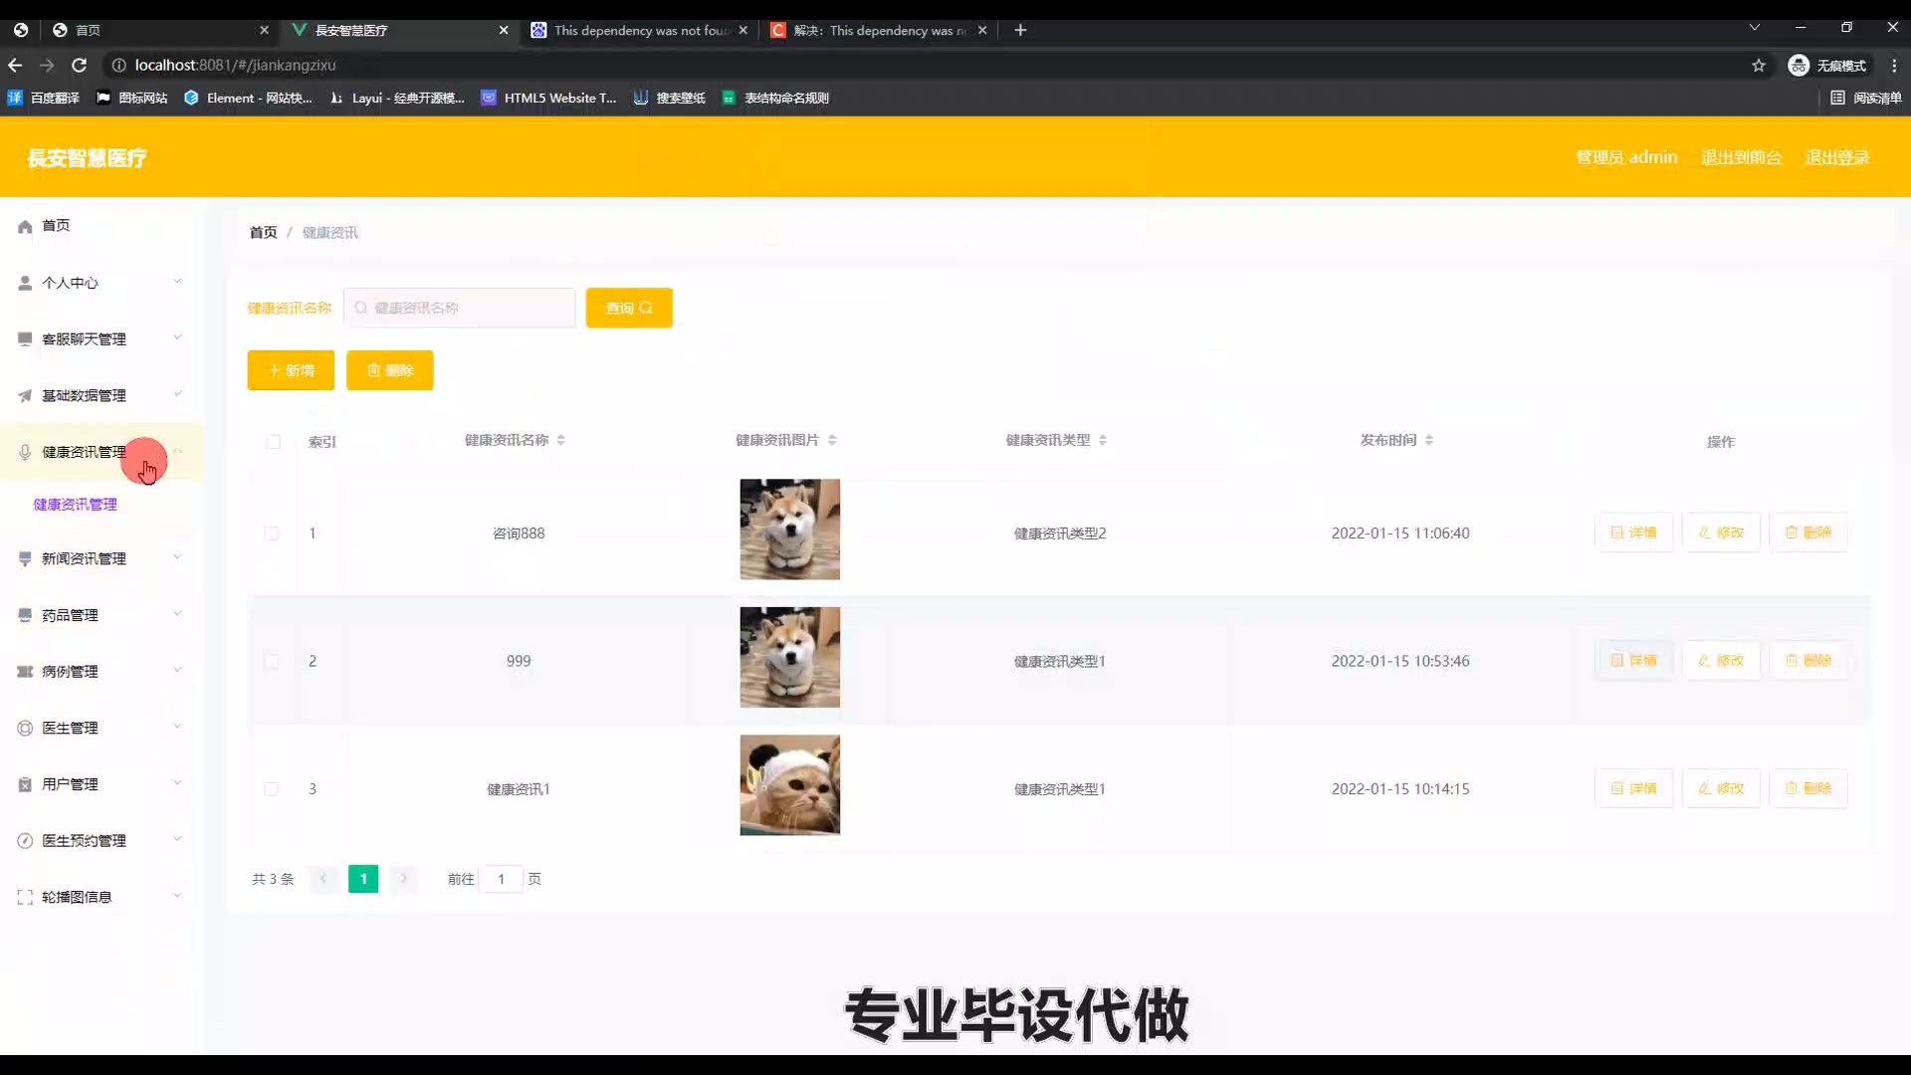Image resolution: width=1911 pixels, height=1075 pixels.
Task: Open the cat thumbnail in row 3
Action: [x=789, y=785]
